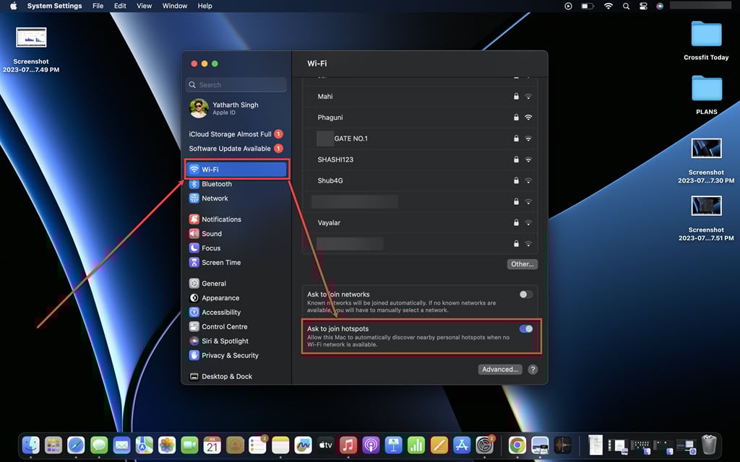Screen dimensions: 740x462
Task: Open Voice Memos from the Dock
Action: 562,445
